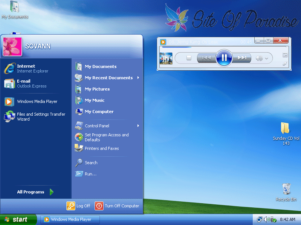Click the Search magnifying glass icon
The image size is (301, 225).
79,163
